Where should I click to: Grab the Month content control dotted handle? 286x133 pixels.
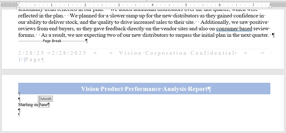(x=39, y=99)
